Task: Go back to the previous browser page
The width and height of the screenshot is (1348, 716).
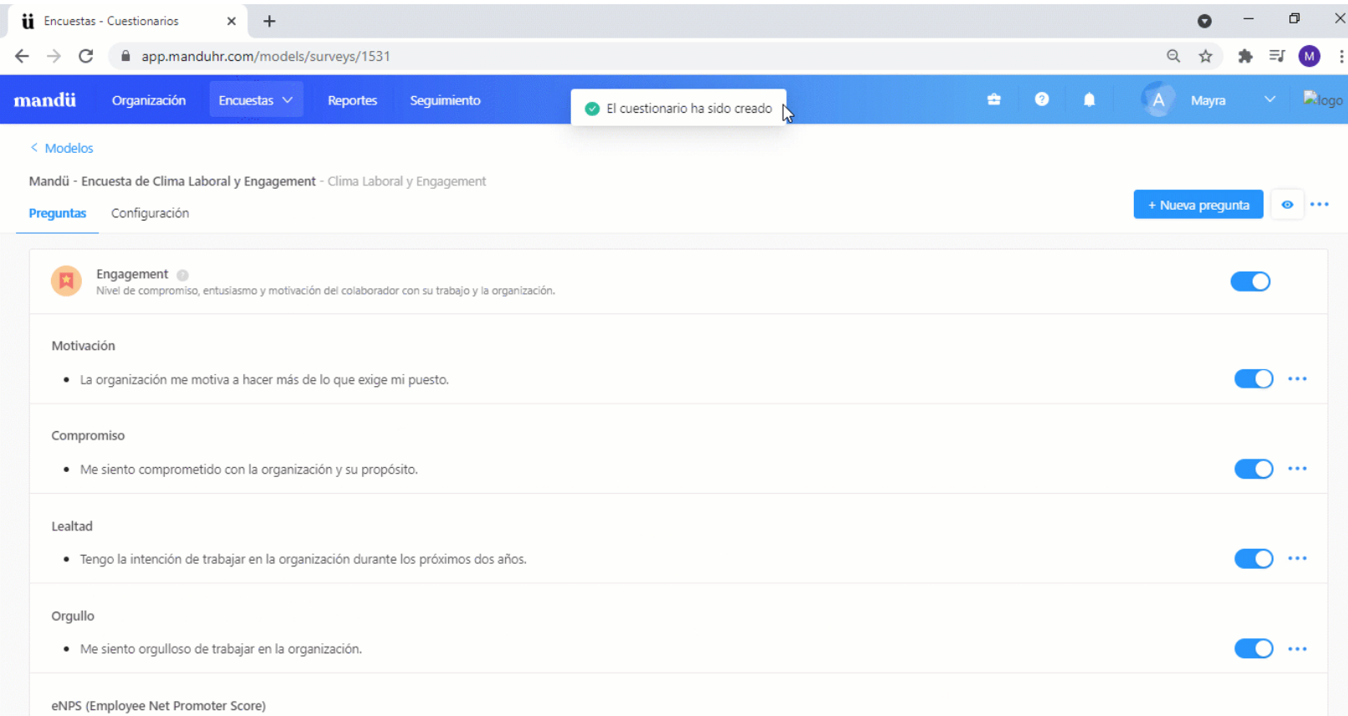Action: (22, 56)
